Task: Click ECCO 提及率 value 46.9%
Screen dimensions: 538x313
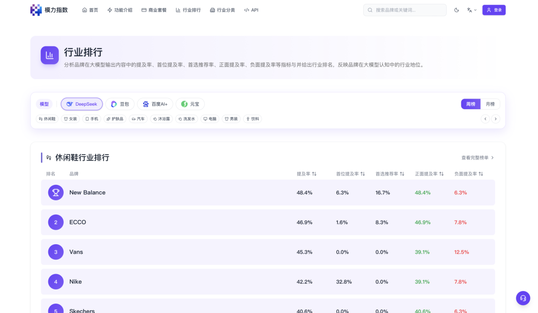Action: (x=304, y=222)
